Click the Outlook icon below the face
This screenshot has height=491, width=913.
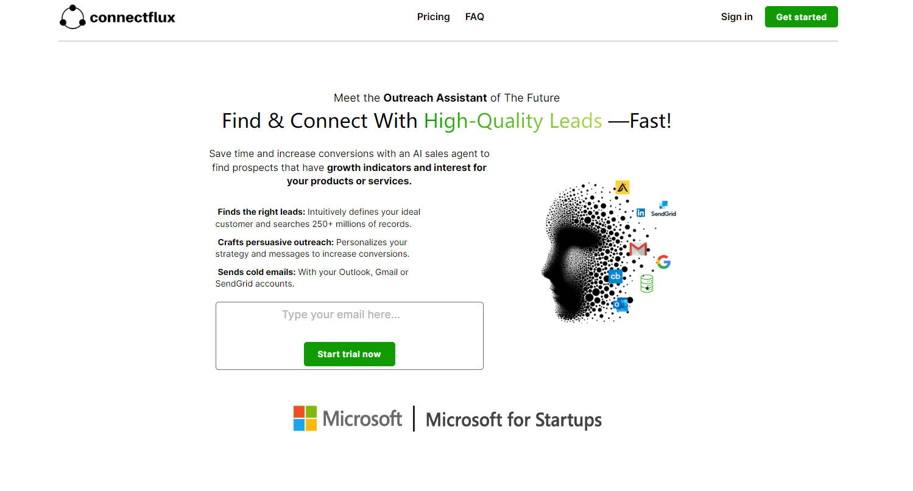click(x=620, y=304)
